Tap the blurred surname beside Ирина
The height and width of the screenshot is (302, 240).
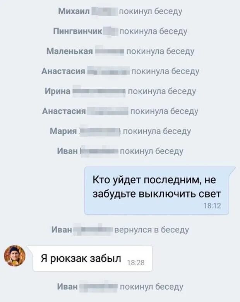[99, 91]
